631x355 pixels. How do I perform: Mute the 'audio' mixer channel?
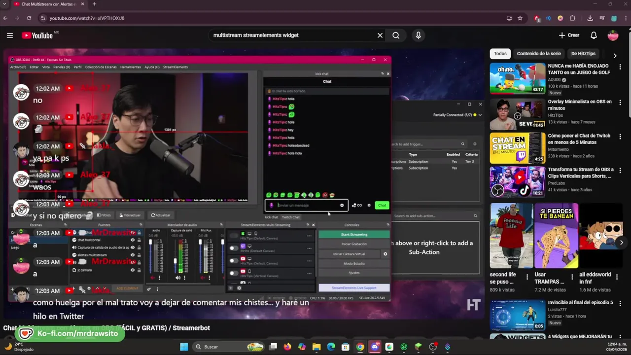tap(153, 277)
